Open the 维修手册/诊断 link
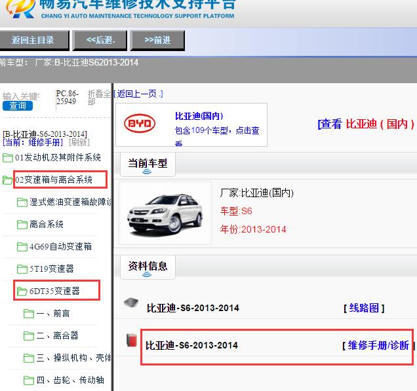417x391 pixels. tap(378, 346)
